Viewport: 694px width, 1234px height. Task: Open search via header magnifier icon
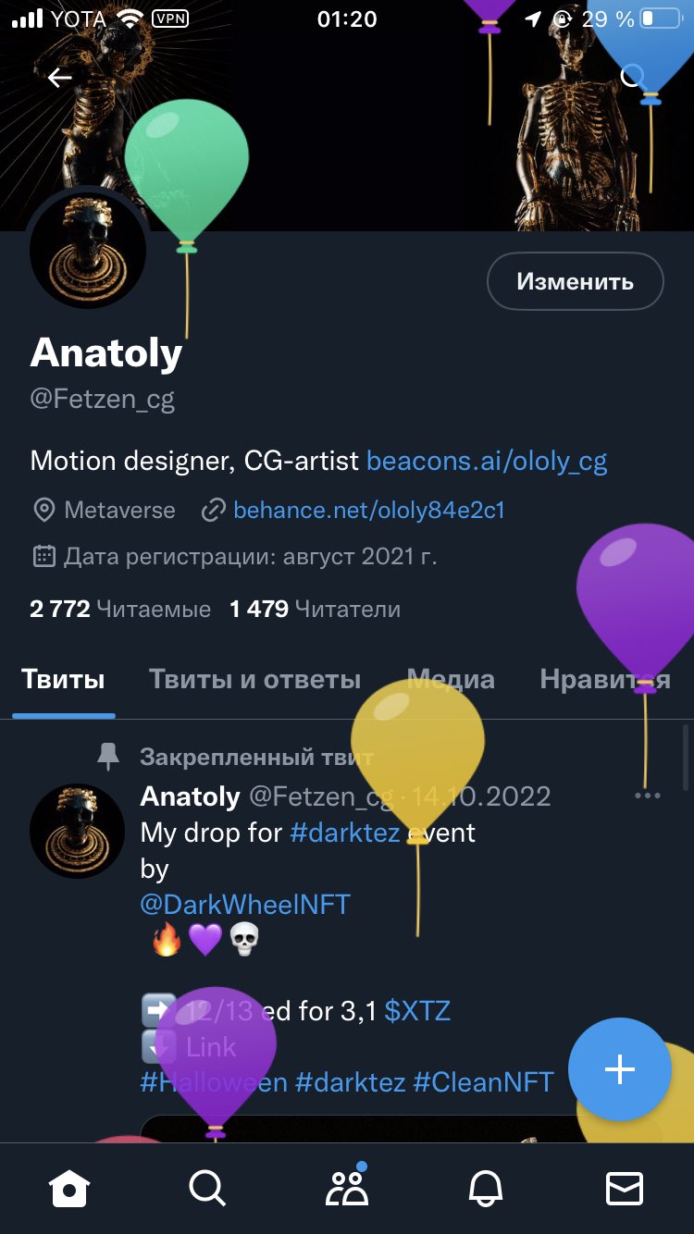click(633, 77)
